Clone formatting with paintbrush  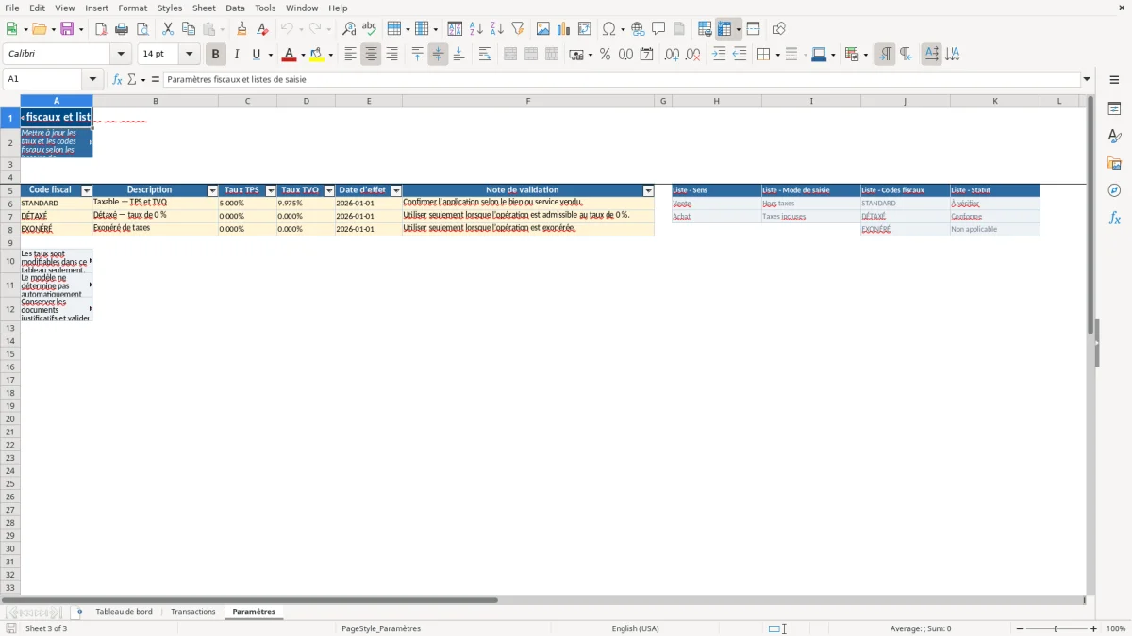pyautogui.click(x=242, y=29)
